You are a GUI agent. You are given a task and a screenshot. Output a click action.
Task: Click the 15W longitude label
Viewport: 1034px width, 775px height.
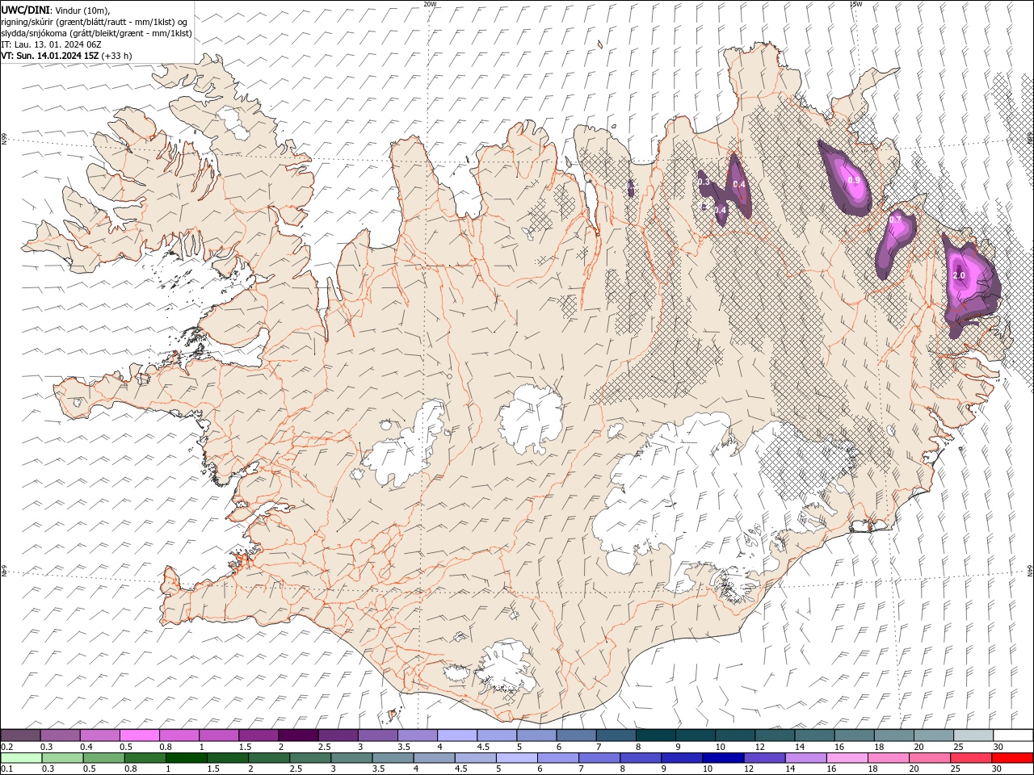tap(855, 4)
